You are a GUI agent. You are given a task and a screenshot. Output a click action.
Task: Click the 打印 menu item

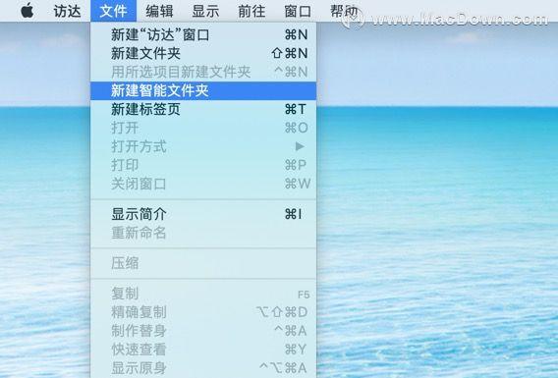(x=203, y=165)
